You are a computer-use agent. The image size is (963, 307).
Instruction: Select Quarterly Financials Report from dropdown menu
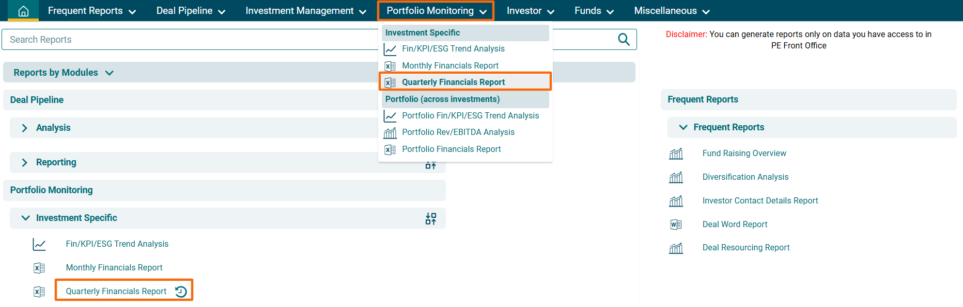(x=453, y=82)
